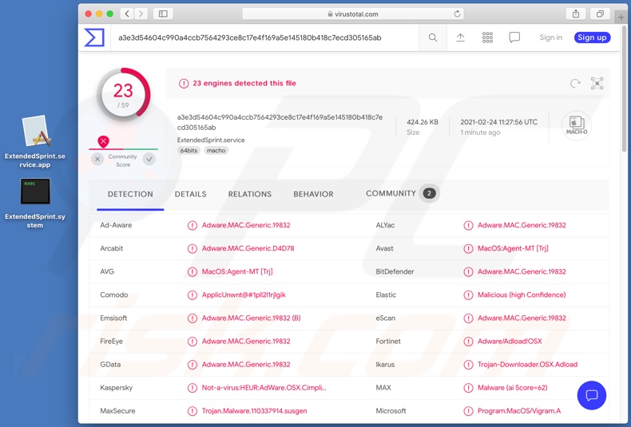Click the Sign in link
Viewport: 631px width, 427px height.
click(550, 38)
